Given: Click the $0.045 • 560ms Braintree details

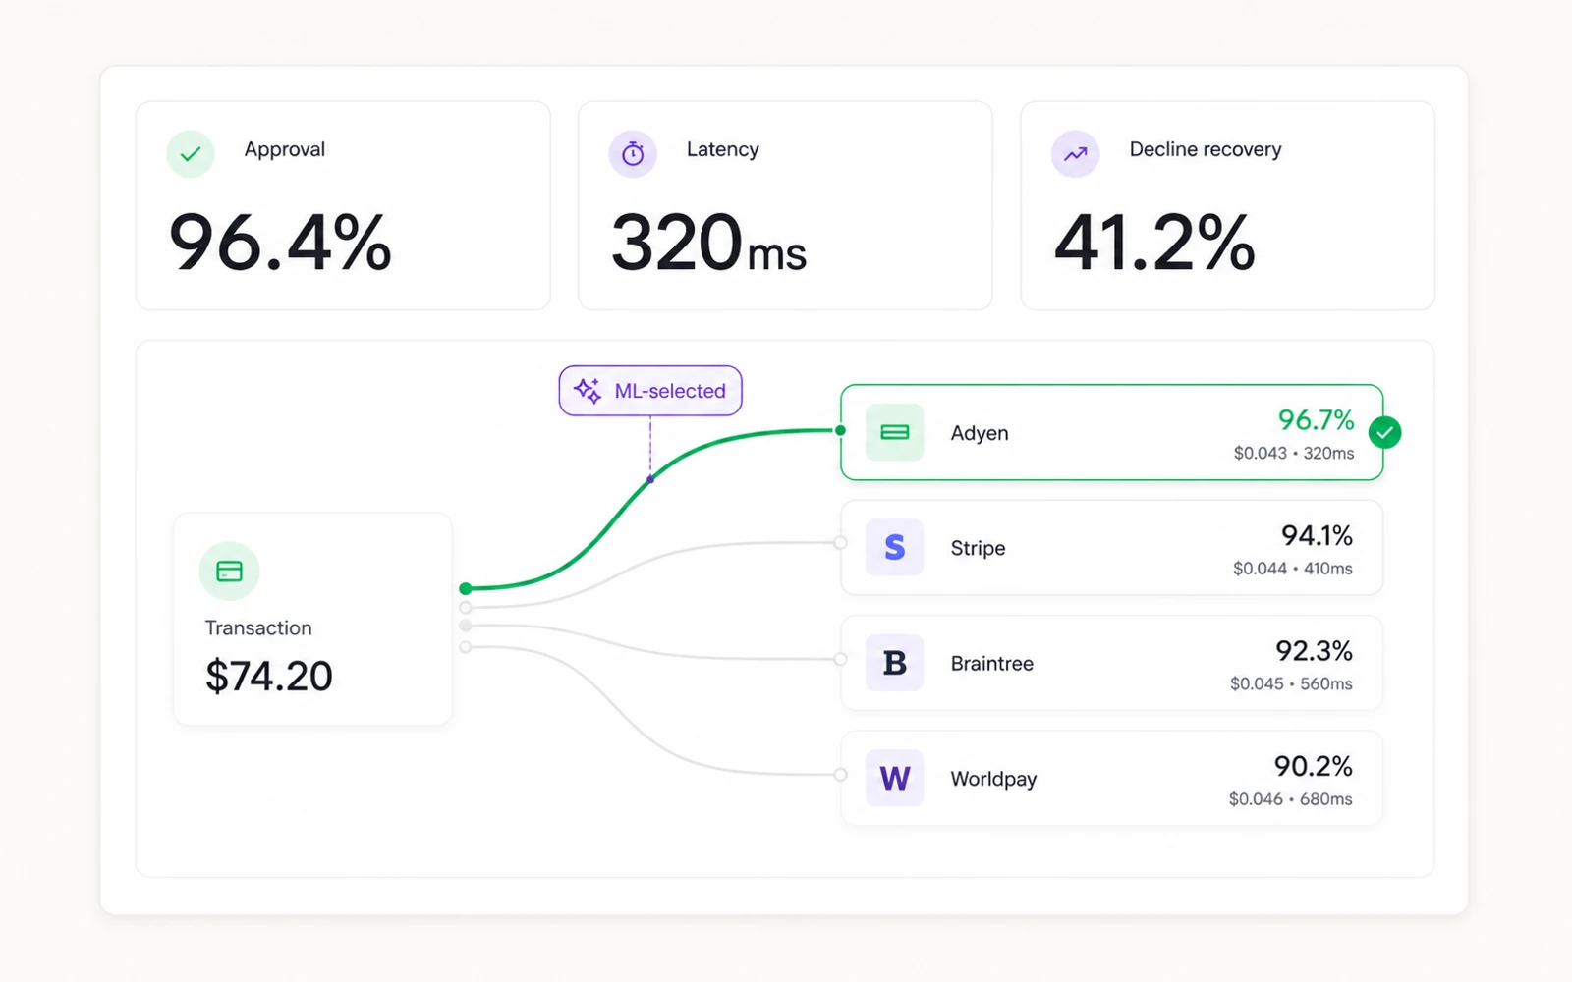Looking at the screenshot, I should click(1291, 683).
